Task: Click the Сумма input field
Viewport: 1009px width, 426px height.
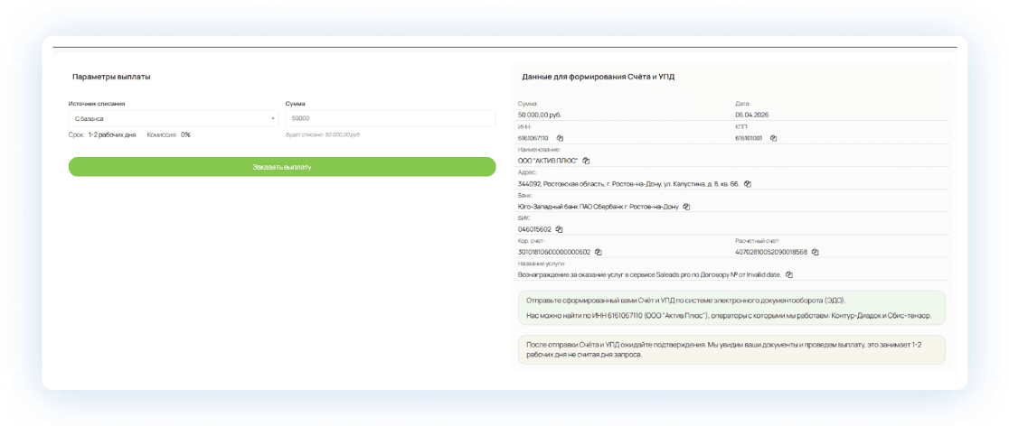Action: click(390, 118)
